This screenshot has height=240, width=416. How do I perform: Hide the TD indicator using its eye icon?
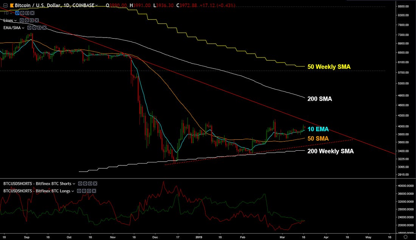(17, 12)
